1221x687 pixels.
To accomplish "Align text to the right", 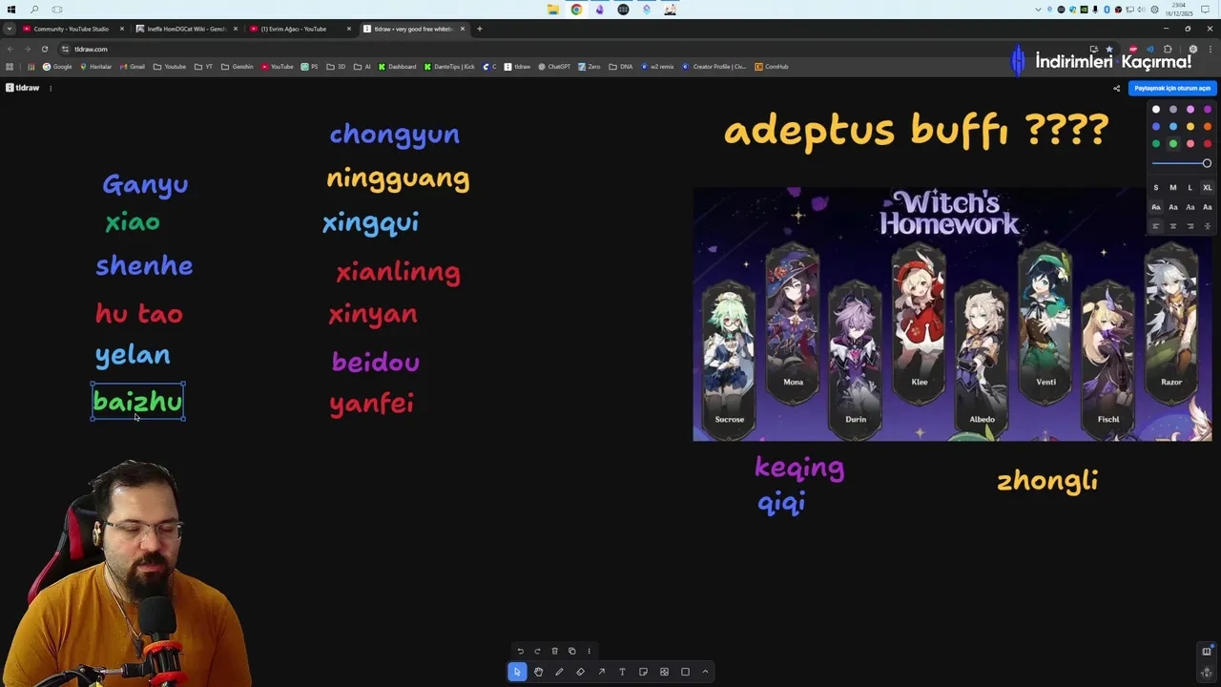I will (1190, 226).
